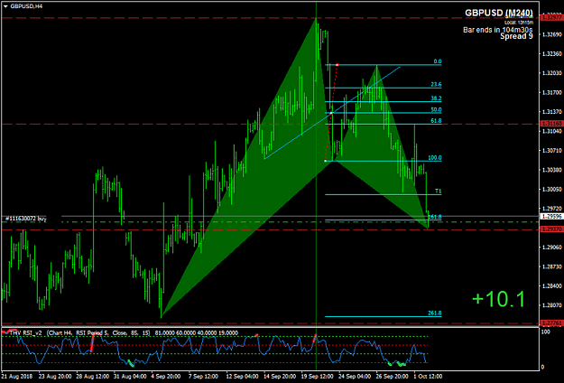The height and width of the screenshot is (383, 564).
Task: Select the Fibonacci 23.6 level label
Action: point(436,85)
